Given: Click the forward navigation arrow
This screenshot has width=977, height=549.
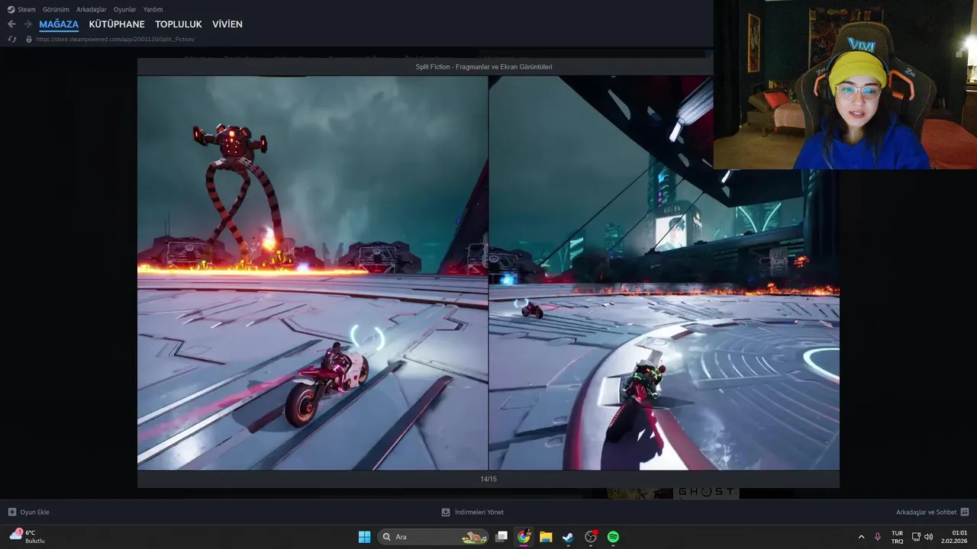Looking at the screenshot, I should (27, 24).
